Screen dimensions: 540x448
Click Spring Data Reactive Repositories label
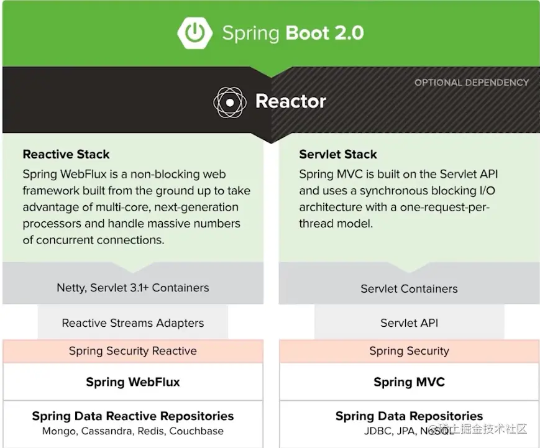tap(132, 416)
